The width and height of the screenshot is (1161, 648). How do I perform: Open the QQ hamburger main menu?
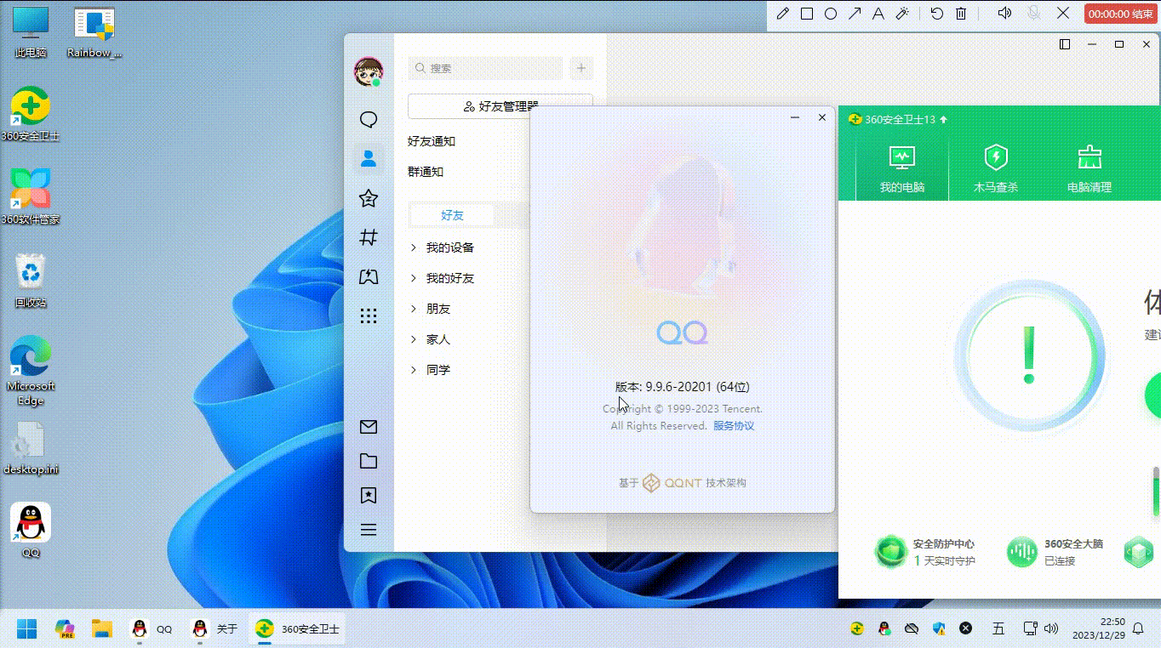click(369, 530)
